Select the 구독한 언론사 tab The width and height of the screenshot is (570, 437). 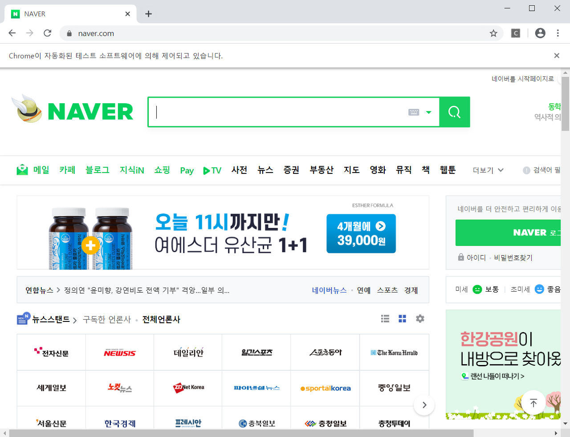[107, 319]
